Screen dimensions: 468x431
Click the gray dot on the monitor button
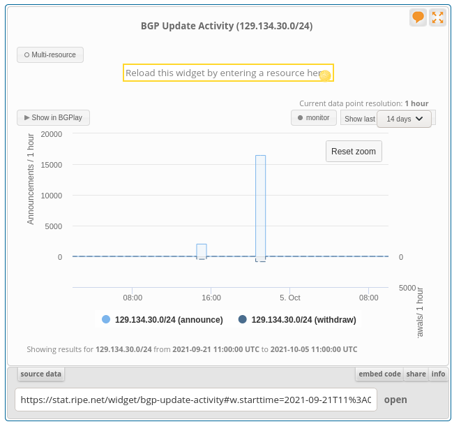tap(300, 118)
